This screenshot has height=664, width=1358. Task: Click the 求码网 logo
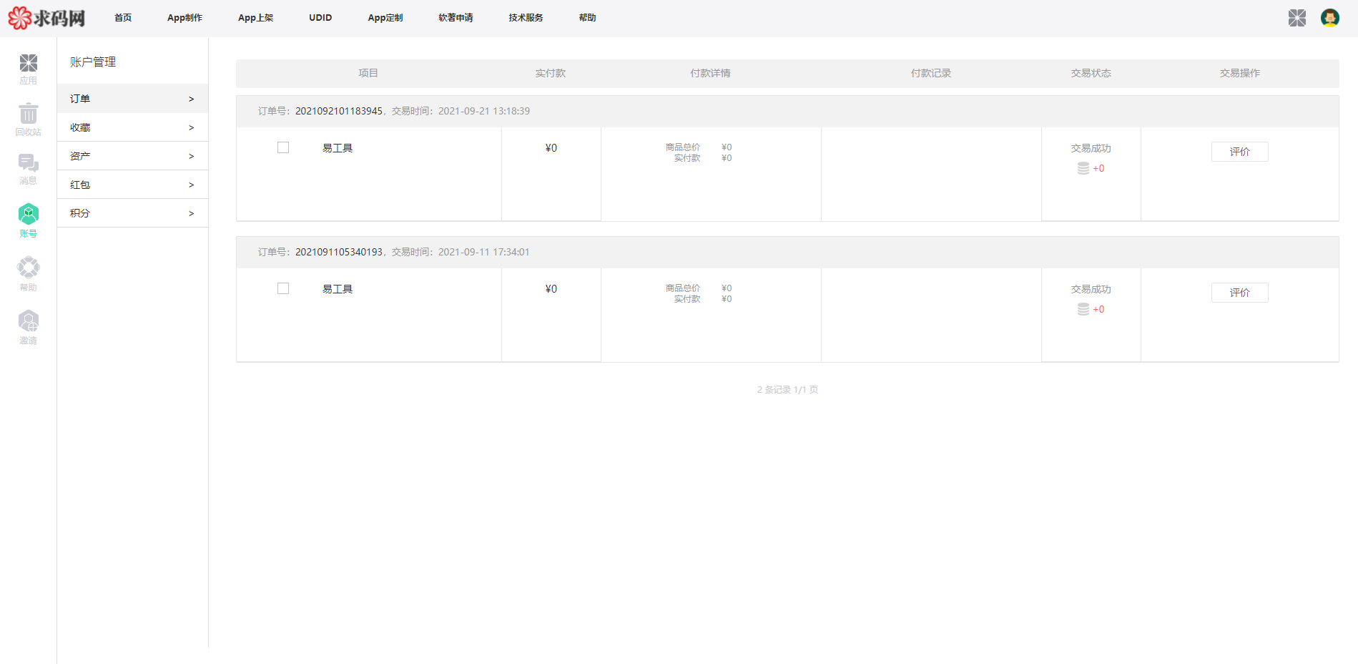click(x=47, y=18)
